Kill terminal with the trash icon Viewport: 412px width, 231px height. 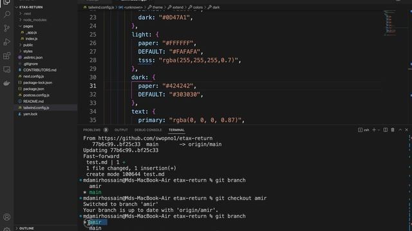pos(393,130)
